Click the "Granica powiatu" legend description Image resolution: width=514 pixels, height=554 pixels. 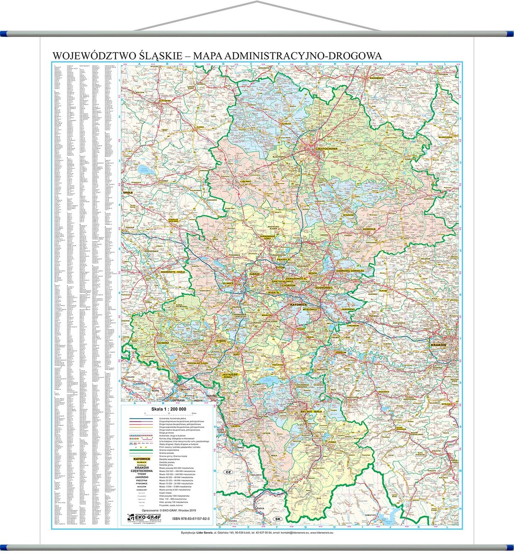point(167,452)
